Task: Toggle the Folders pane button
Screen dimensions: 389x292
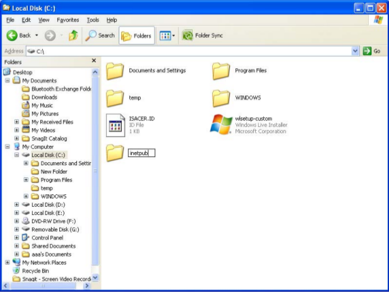Action: pyautogui.click(x=136, y=35)
